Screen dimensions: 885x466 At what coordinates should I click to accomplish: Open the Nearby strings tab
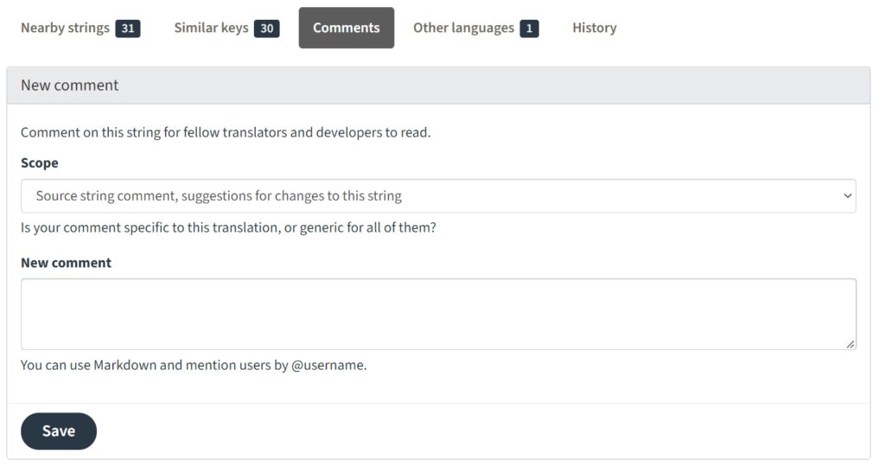point(80,28)
